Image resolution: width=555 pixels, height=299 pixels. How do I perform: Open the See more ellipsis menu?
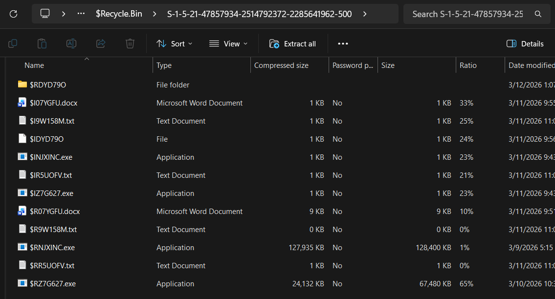click(x=343, y=44)
